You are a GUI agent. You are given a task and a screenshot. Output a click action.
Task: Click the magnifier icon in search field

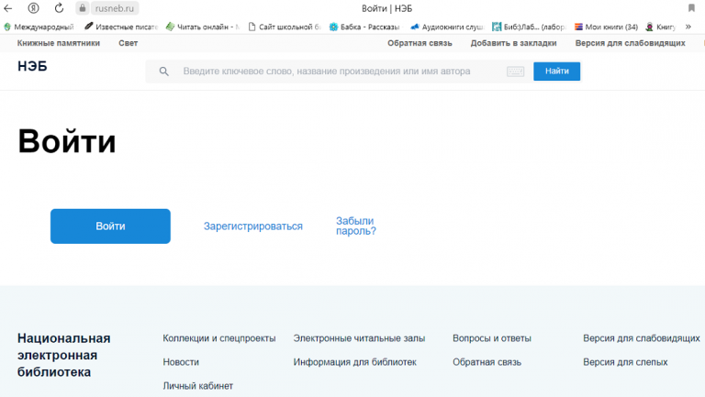point(164,72)
